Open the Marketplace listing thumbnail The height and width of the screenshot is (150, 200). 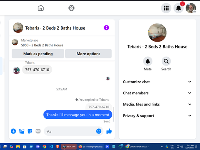[15, 42]
